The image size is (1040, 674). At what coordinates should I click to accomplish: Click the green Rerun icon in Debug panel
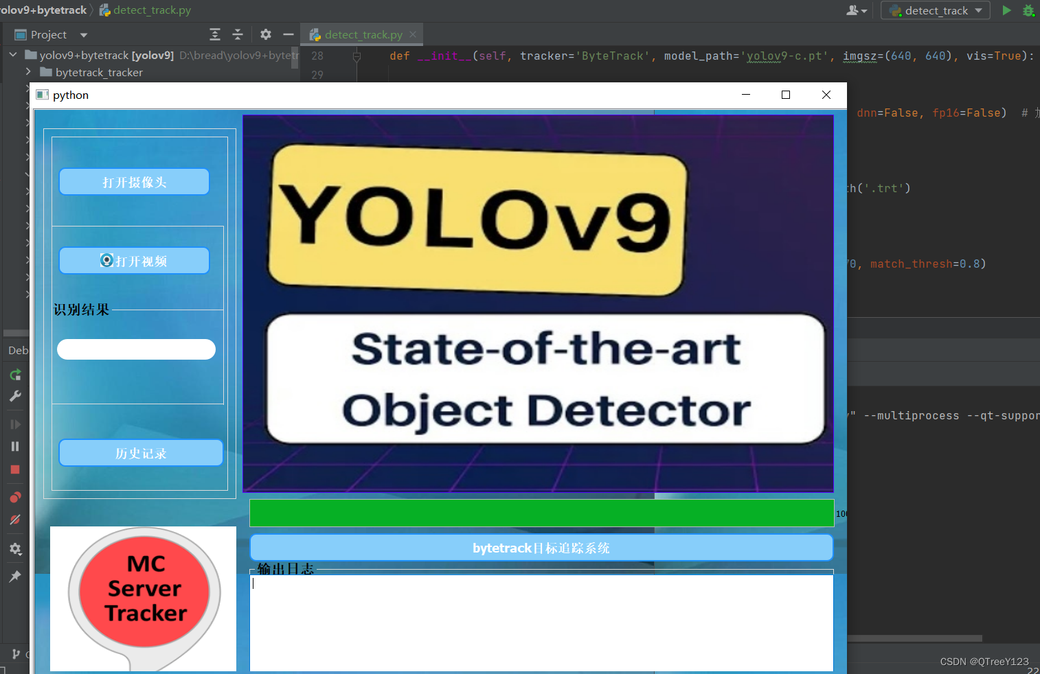point(15,375)
